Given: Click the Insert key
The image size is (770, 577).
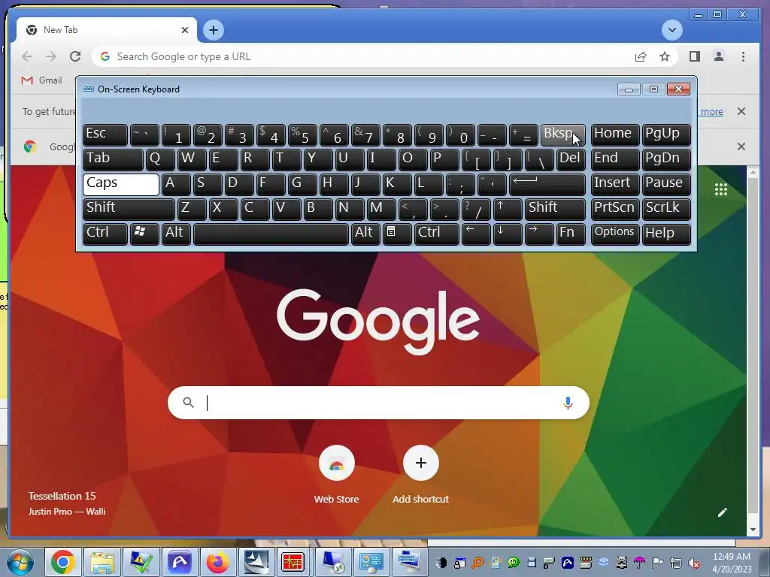Looking at the screenshot, I should tap(615, 184).
